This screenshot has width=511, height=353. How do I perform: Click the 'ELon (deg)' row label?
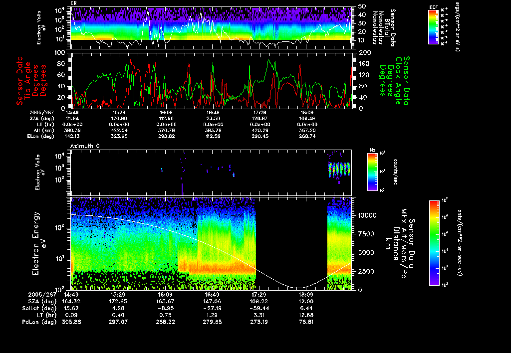tap(40, 137)
